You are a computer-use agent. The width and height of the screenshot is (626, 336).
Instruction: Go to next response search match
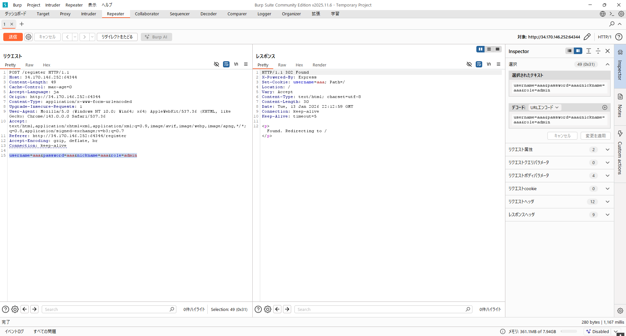287,309
